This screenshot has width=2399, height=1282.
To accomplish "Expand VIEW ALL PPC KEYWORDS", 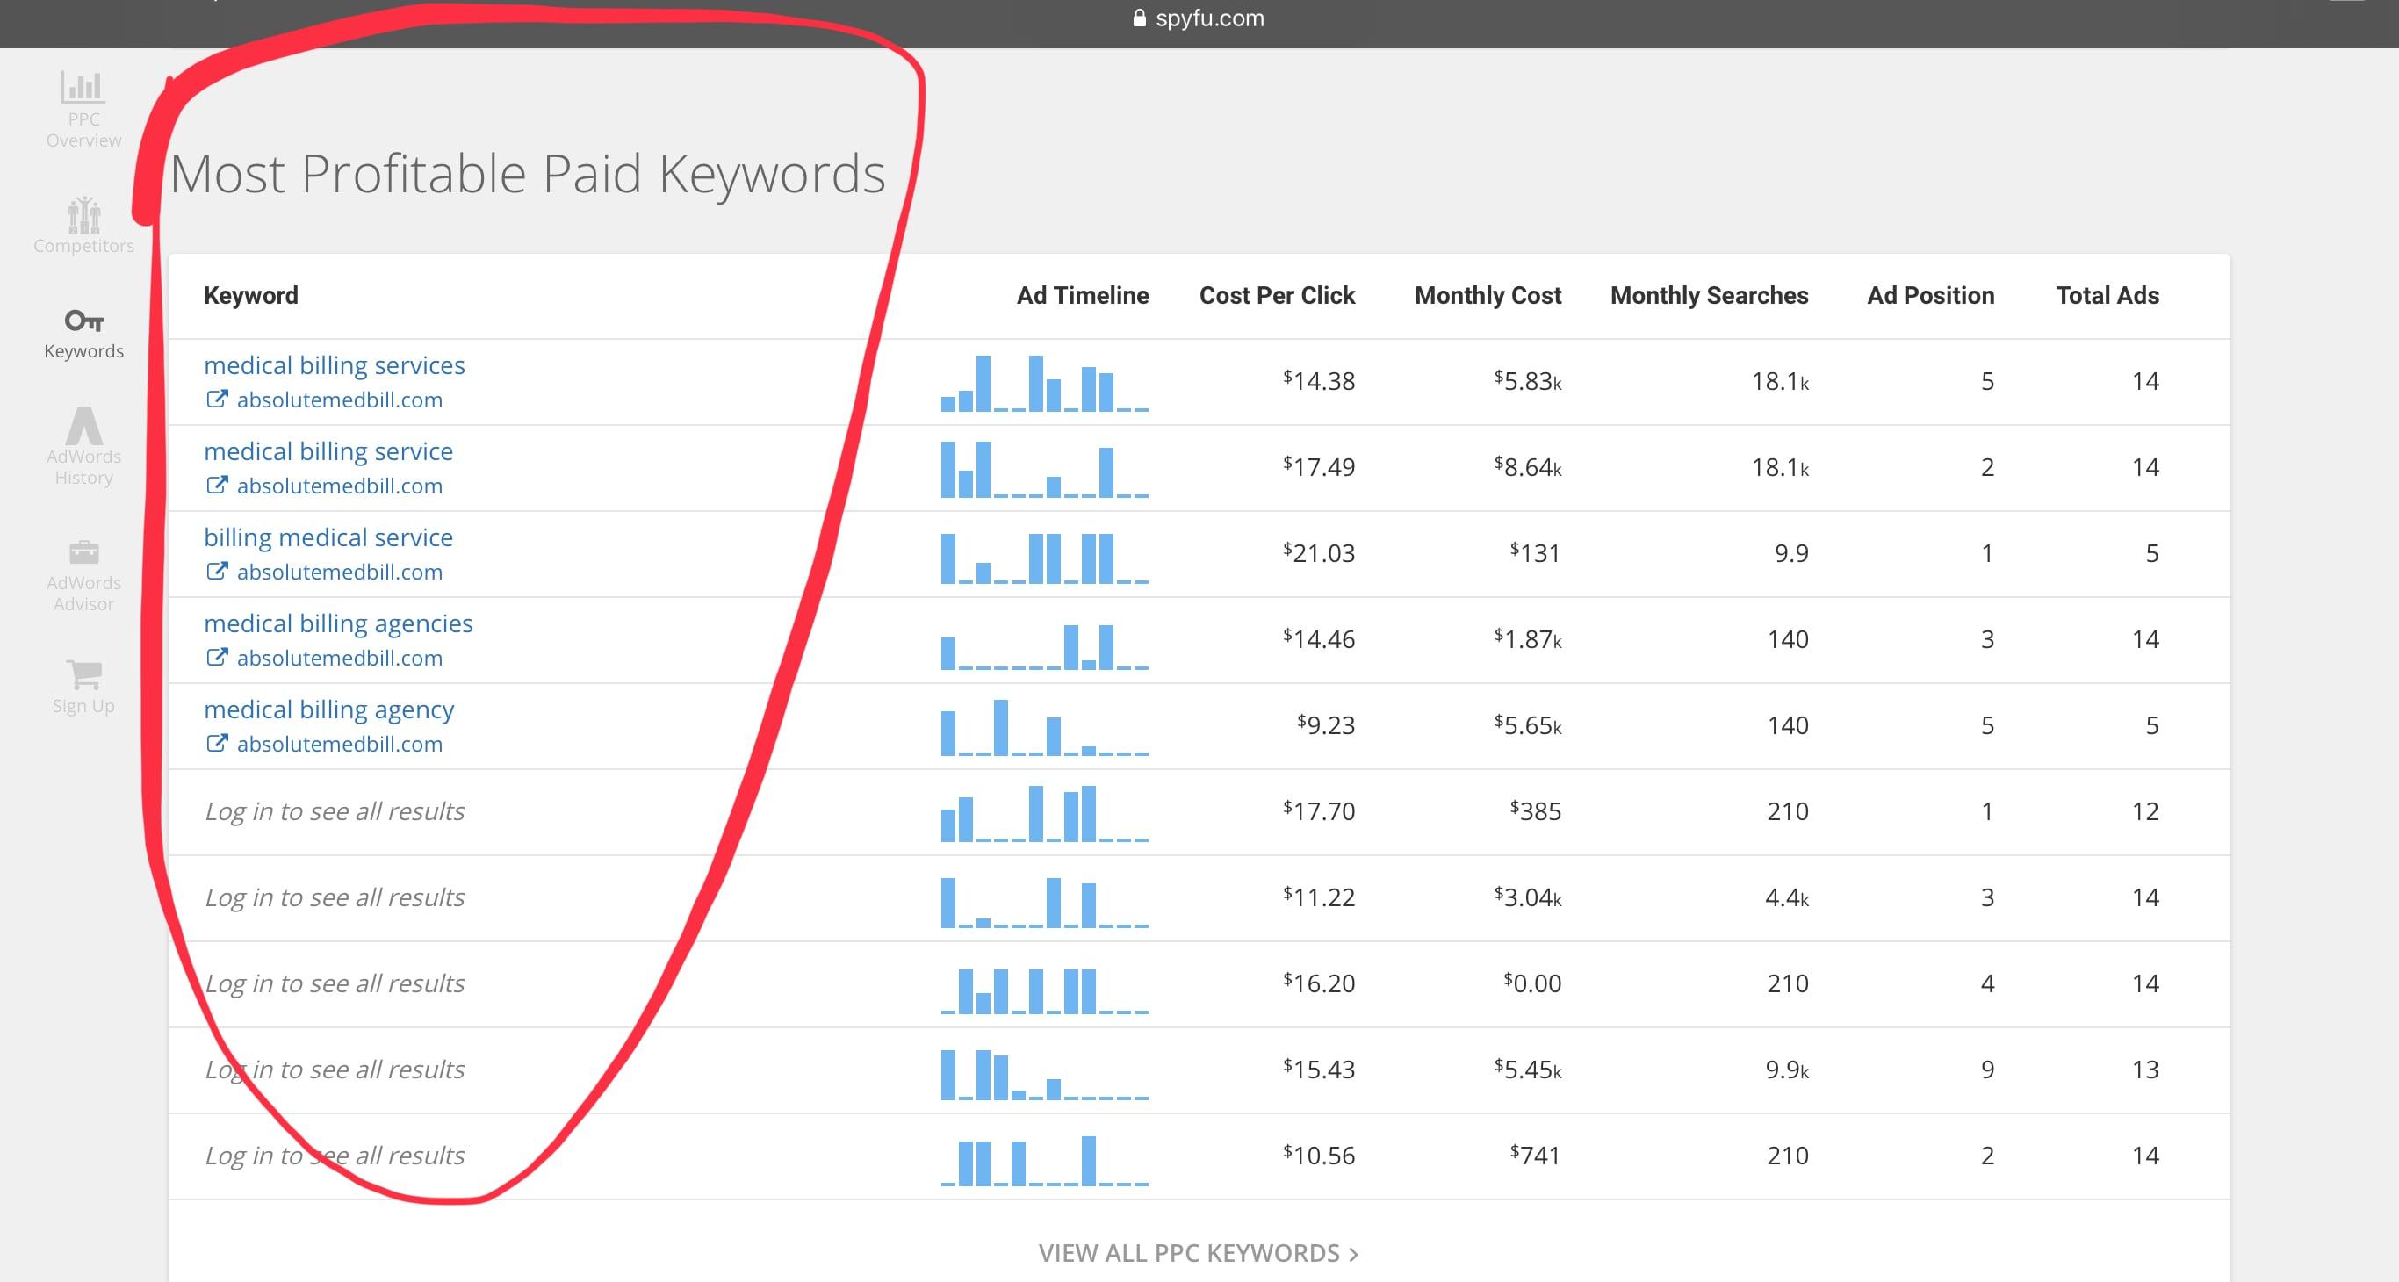I will pos(1198,1253).
